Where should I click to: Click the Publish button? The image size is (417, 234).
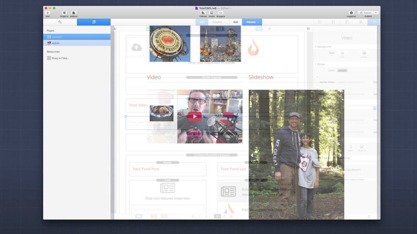coord(366,13)
